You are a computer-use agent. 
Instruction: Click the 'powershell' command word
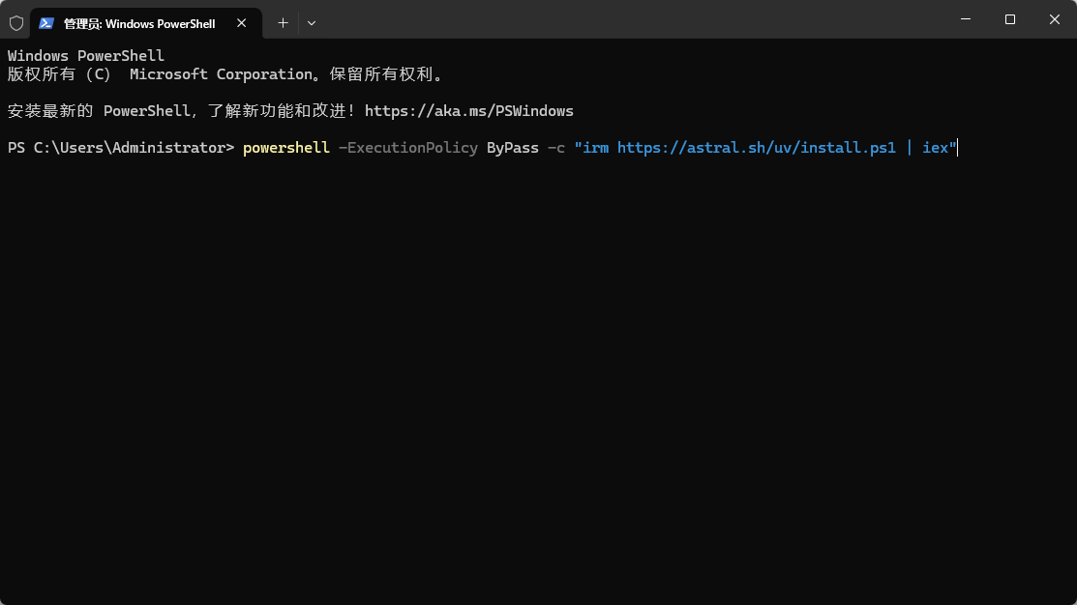285,148
